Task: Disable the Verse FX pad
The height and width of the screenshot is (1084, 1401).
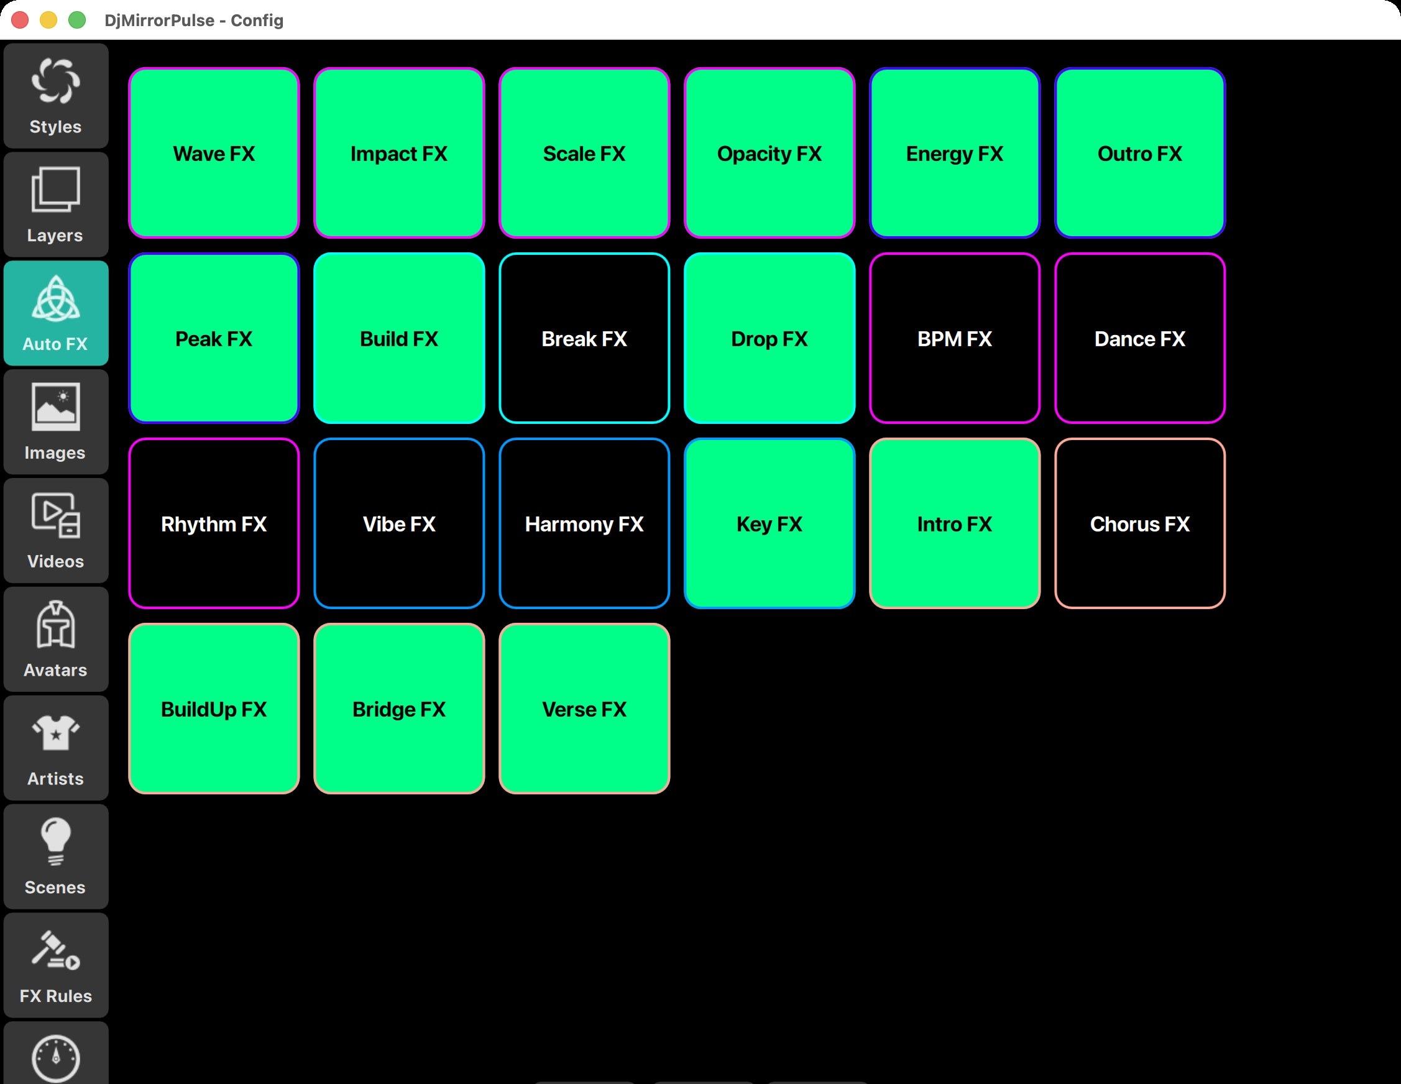Action: tap(584, 709)
